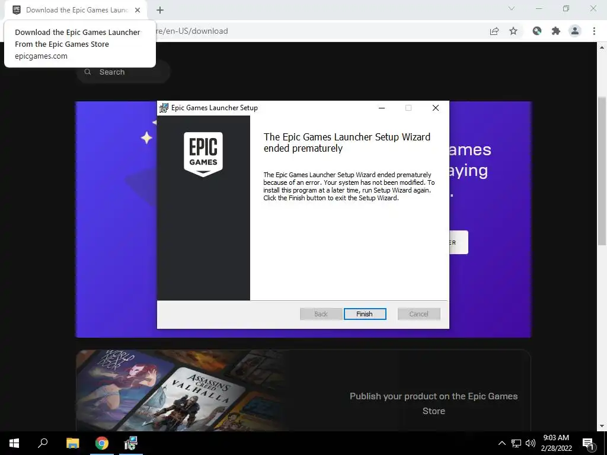Open the Windows Start menu
607x455 pixels.
(14, 443)
